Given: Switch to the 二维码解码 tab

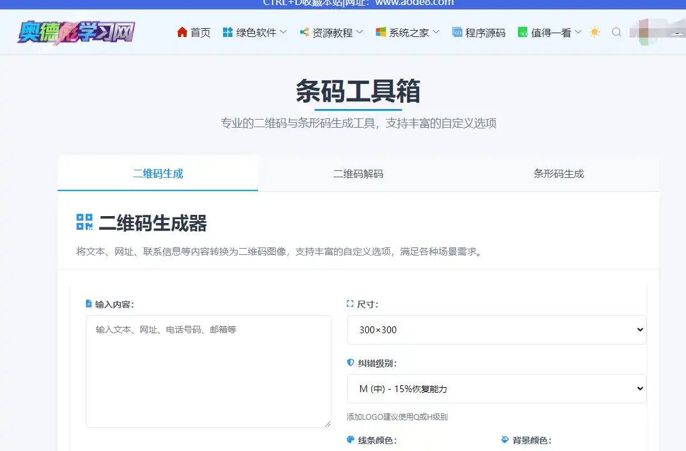Looking at the screenshot, I should (x=358, y=174).
